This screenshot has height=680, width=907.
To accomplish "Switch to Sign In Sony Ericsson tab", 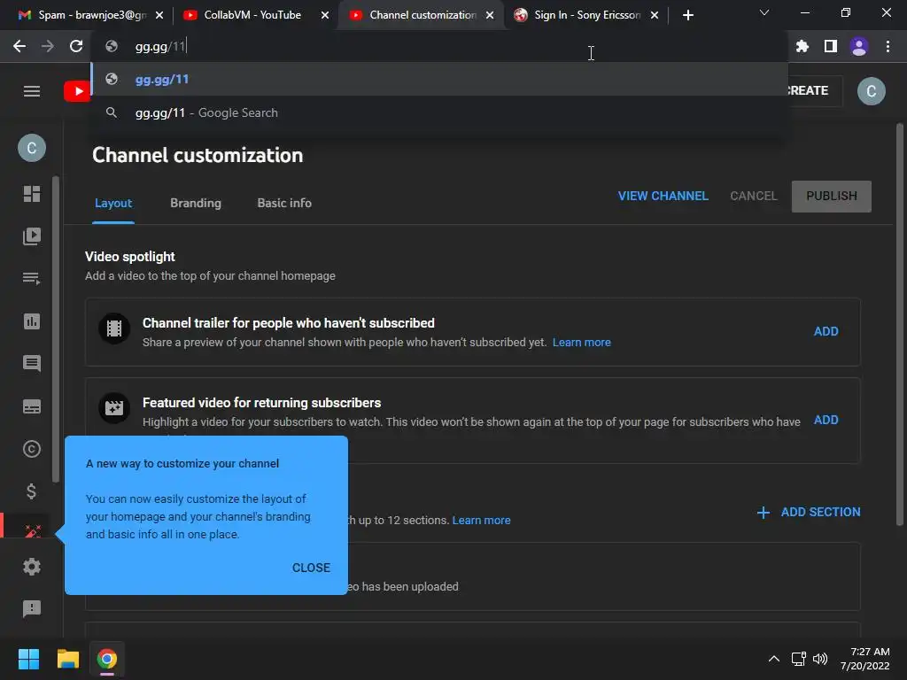I will tap(587, 15).
